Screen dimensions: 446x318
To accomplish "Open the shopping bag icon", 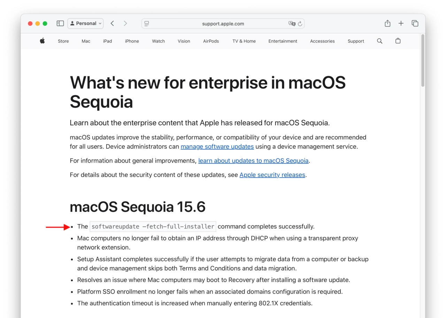I will [398, 41].
